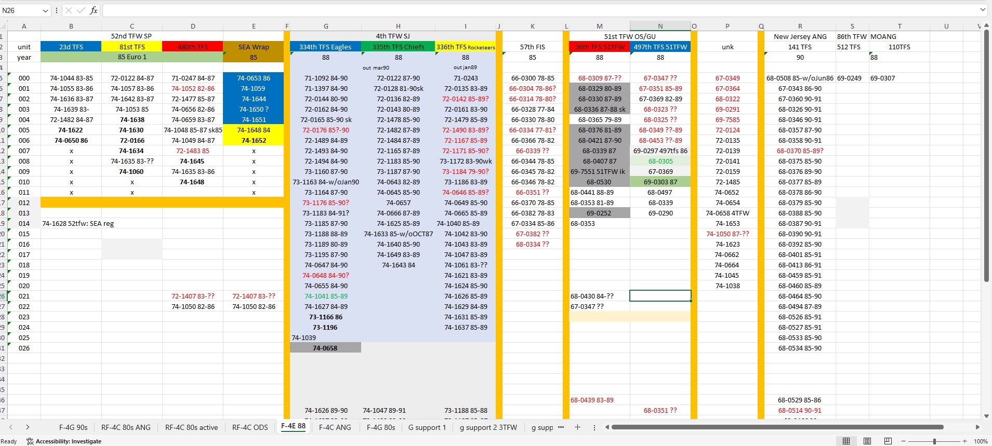Screen dimensions: 992x446
Task: Click the Insert Function fx icon
Action: 94,10
